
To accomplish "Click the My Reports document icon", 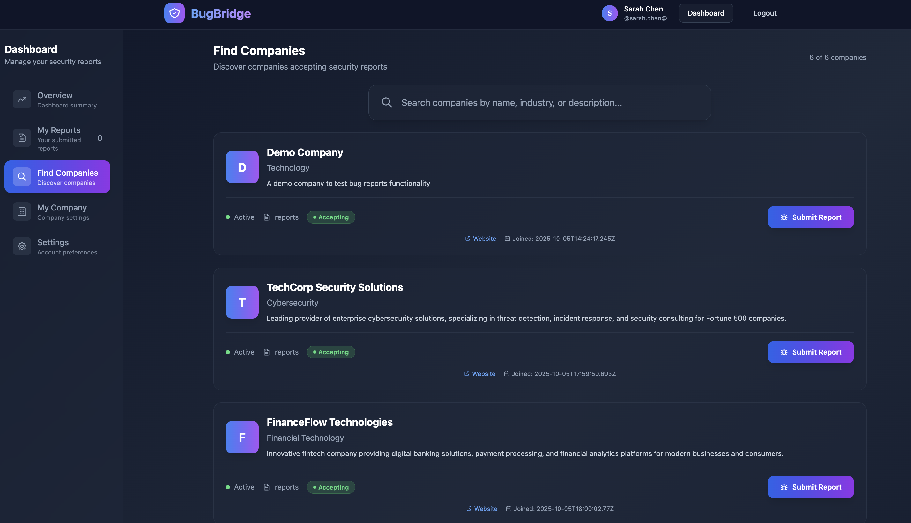I will click(x=22, y=138).
